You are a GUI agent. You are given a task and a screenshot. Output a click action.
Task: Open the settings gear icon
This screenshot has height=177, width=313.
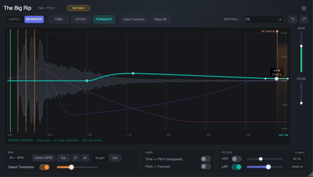tap(304, 8)
